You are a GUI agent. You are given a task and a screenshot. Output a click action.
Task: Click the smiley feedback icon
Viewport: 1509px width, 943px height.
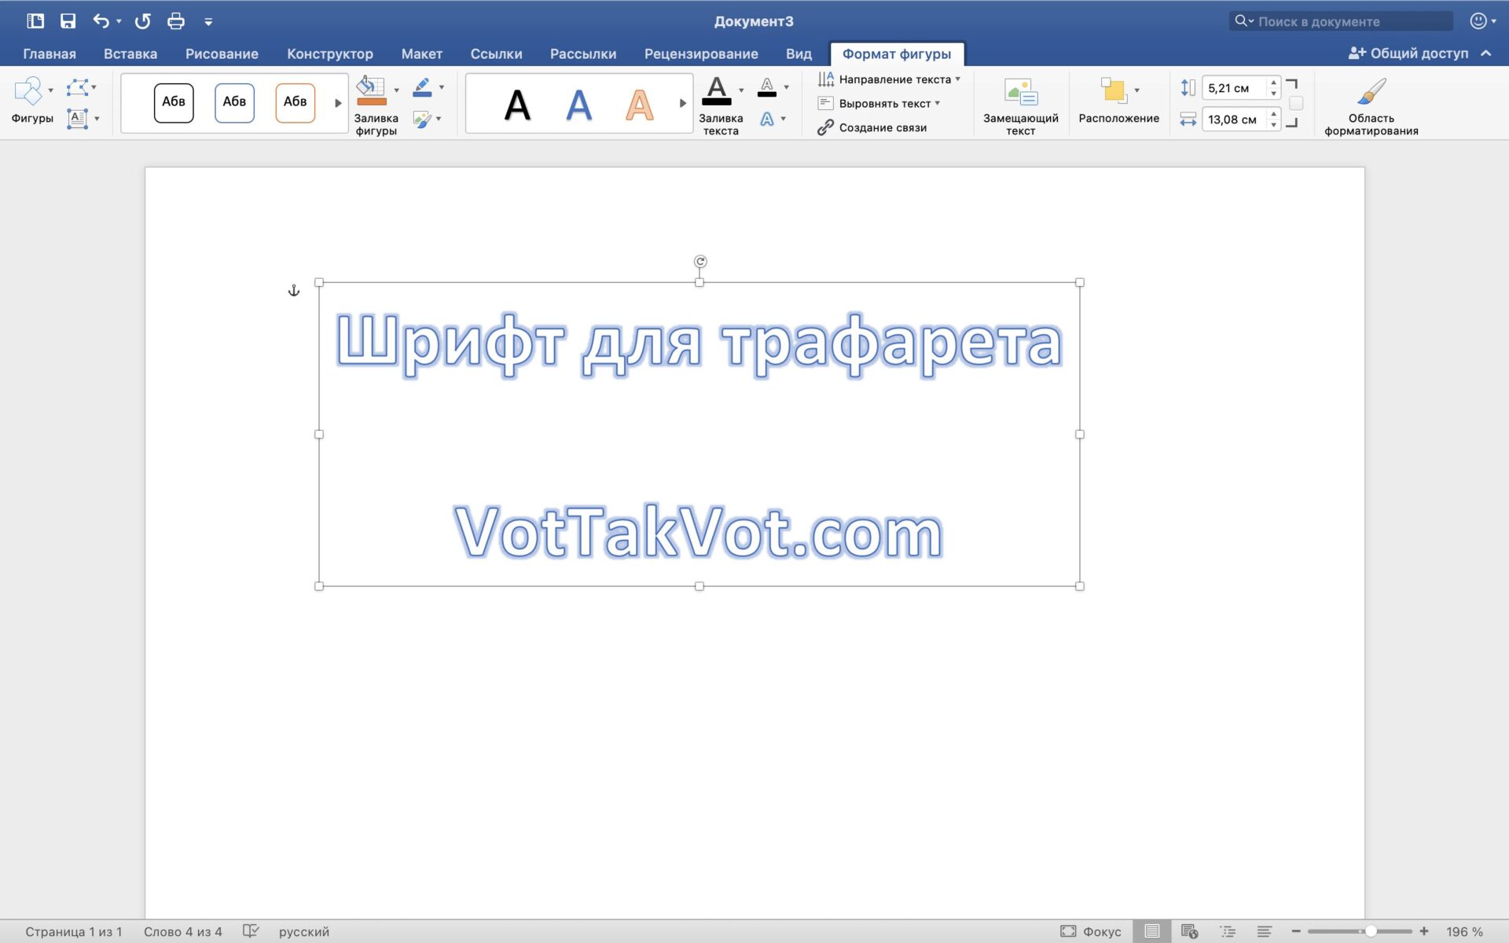(x=1478, y=21)
